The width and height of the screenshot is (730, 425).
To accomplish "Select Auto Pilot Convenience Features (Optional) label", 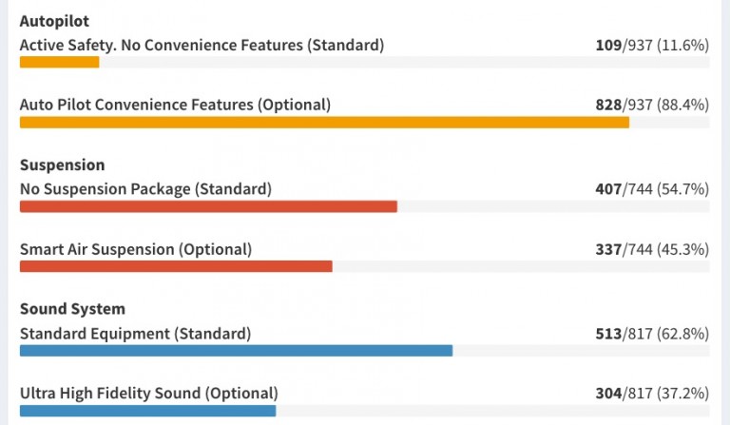I will coord(175,105).
